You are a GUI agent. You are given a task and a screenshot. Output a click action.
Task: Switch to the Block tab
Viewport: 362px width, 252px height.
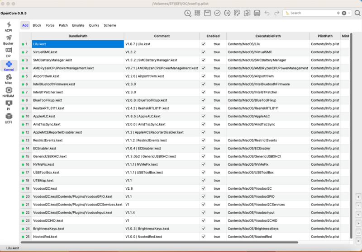37,25
